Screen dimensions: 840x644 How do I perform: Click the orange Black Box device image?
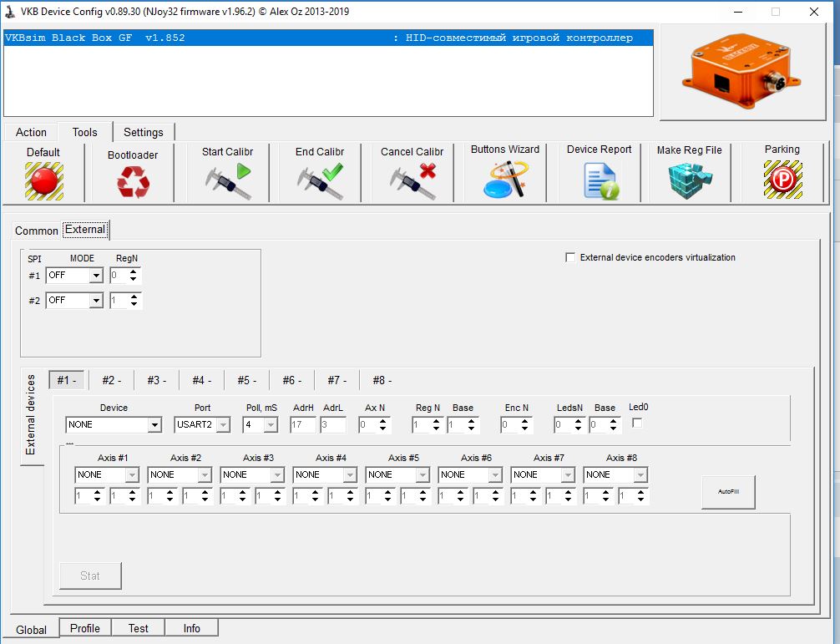(741, 71)
